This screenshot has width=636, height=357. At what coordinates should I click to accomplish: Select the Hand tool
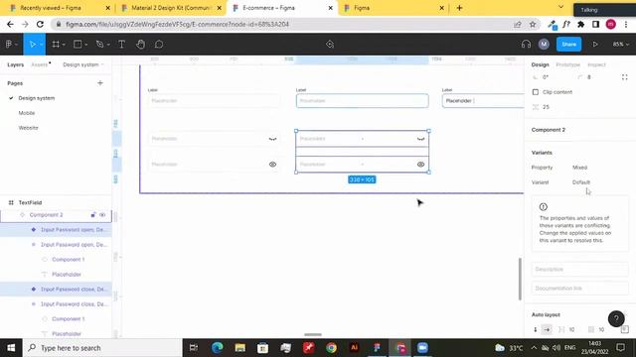140,44
